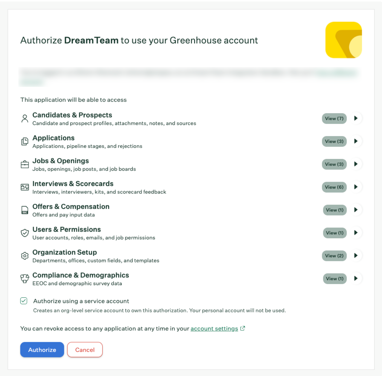Click the yellow DreamTeam app logo
Image resolution: width=382 pixels, height=376 pixels.
coord(344,40)
